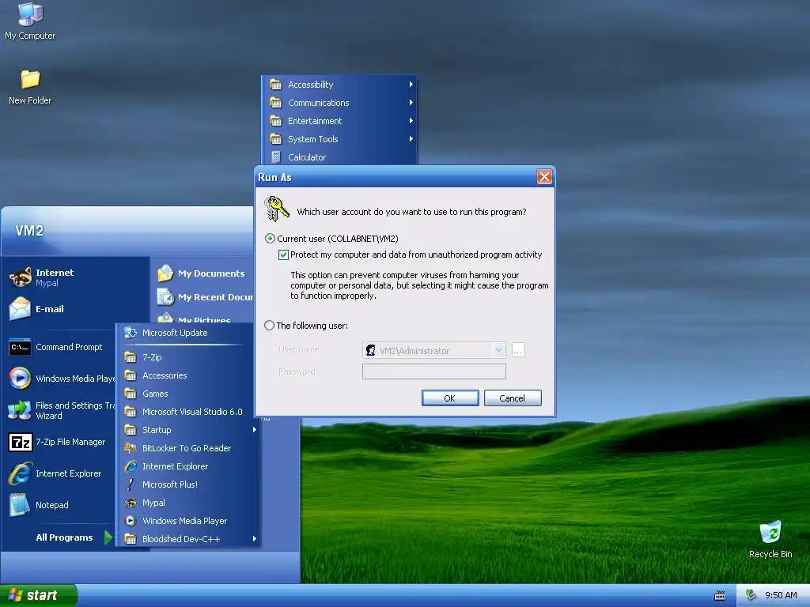This screenshot has height=607, width=810.
Task: Close the Run As dialog
Action: [x=544, y=177]
